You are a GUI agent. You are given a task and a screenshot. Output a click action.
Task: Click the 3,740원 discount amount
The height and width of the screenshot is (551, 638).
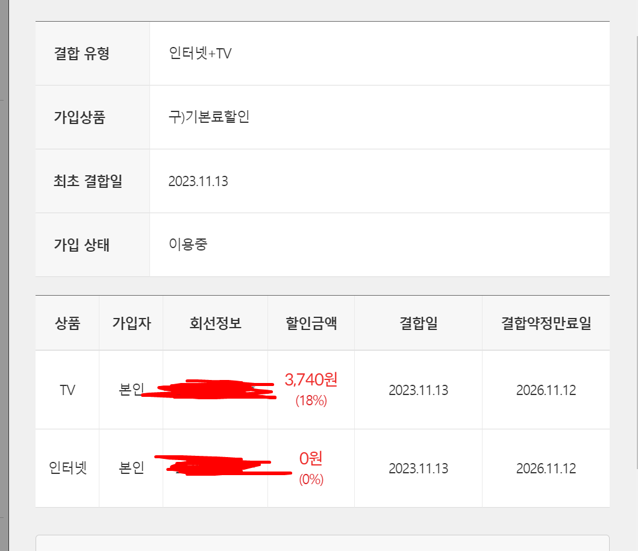pyautogui.click(x=311, y=380)
